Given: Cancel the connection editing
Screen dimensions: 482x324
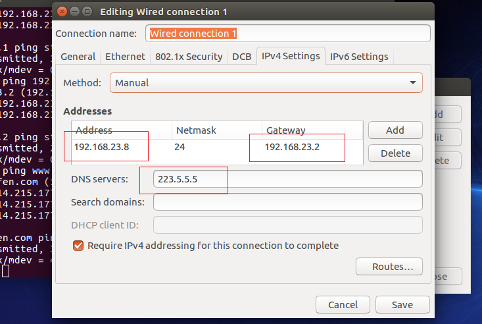Looking at the screenshot, I should (343, 305).
